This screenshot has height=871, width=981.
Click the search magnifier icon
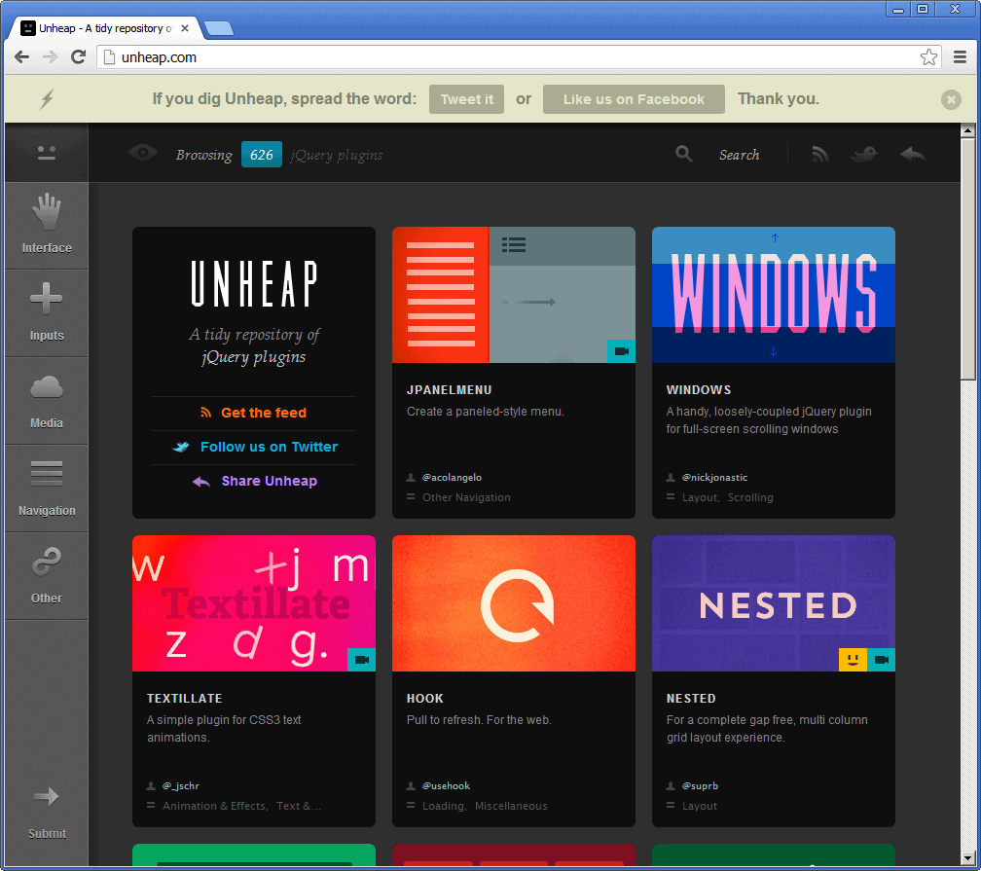click(684, 154)
